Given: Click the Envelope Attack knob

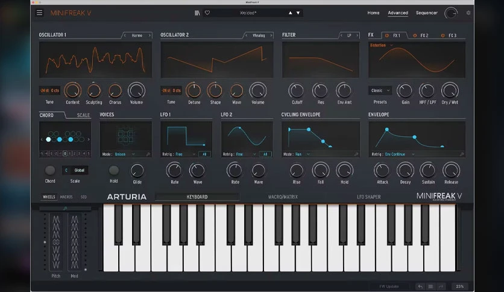Looking at the screenshot, I should point(382,171).
